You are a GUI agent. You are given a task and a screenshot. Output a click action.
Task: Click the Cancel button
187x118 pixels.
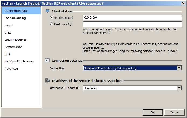click(174, 112)
